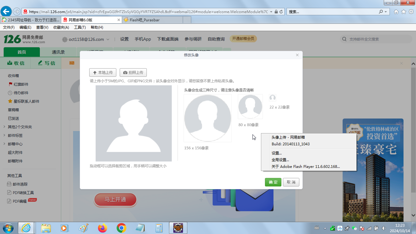Launch Firefox from taskbar
This screenshot has width=416, height=234.
(103, 228)
